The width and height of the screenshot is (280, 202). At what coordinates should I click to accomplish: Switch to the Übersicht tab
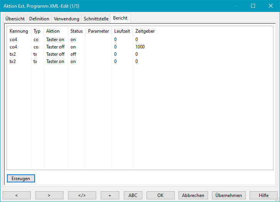click(x=15, y=18)
